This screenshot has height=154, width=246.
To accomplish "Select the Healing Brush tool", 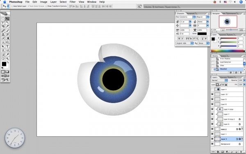I will 3,31.
